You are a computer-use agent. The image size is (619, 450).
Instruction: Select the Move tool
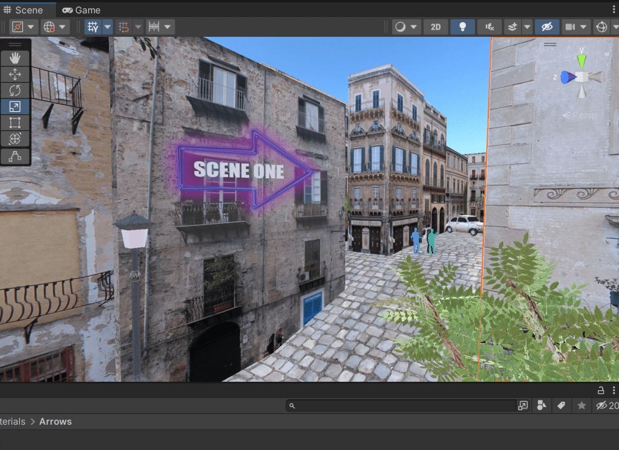(x=15, y=74)
